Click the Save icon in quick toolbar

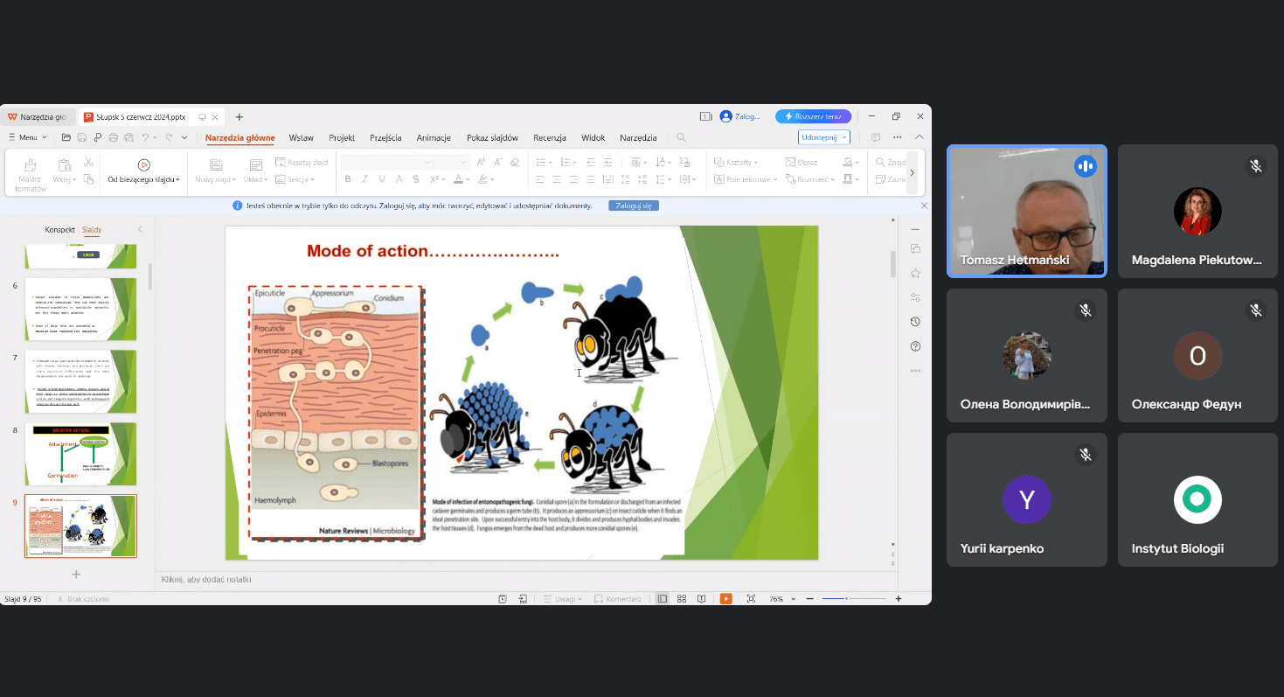(82, 137)
